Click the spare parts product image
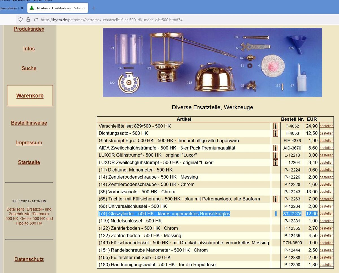 212,62
